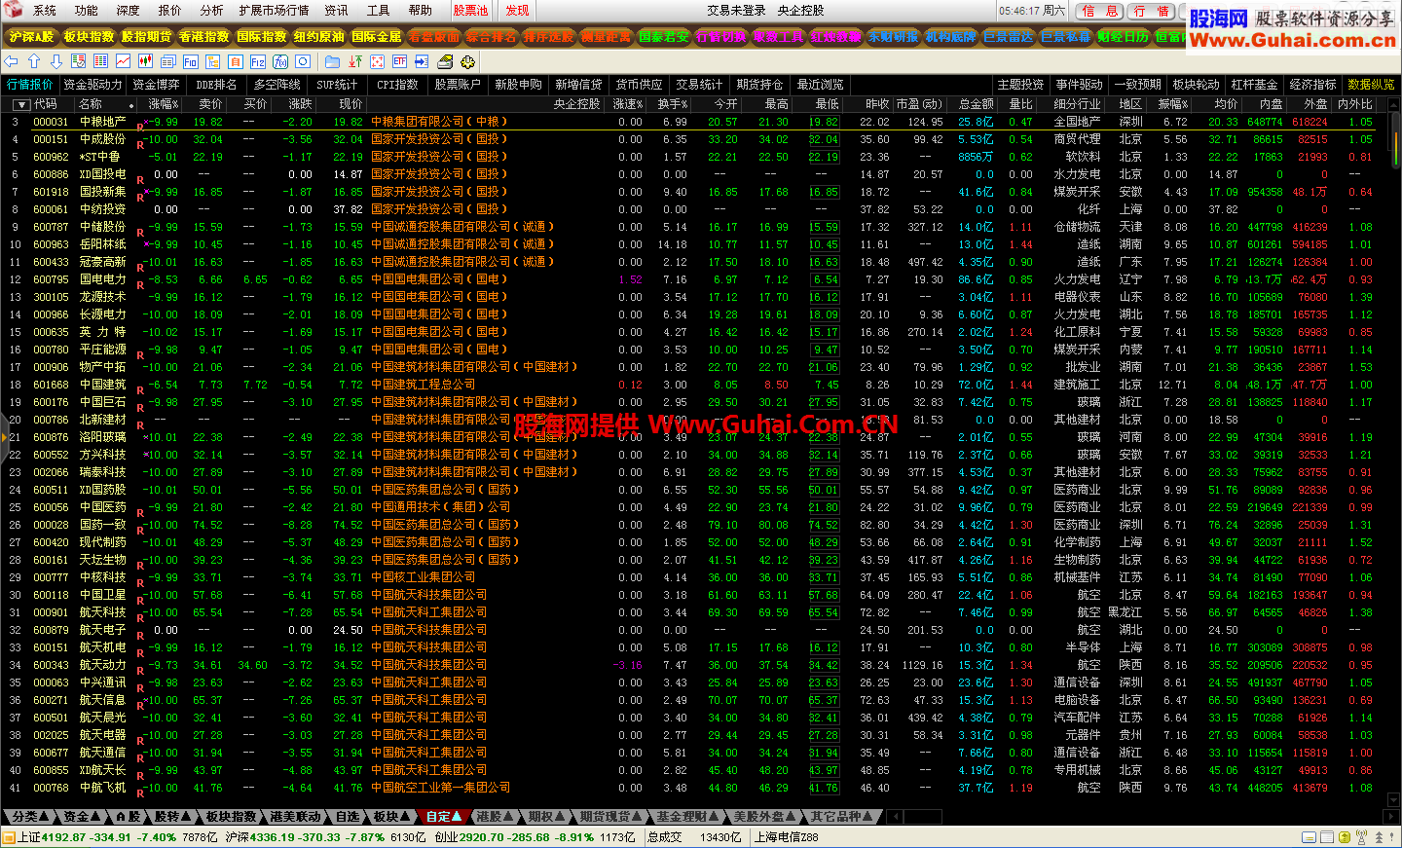The image size is (1402, 848).
Task: Click the sort up-down arrows icon
Action: [355, 61]
